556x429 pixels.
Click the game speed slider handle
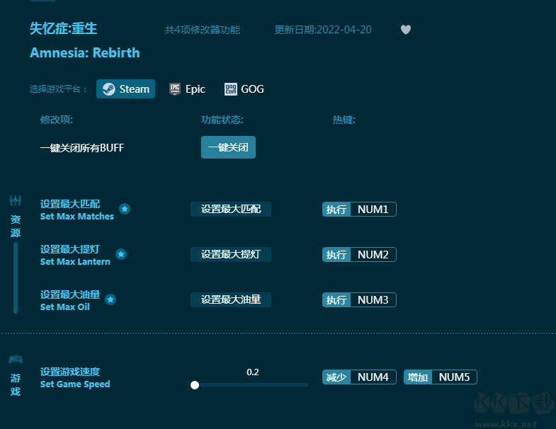tap(195, 385)
